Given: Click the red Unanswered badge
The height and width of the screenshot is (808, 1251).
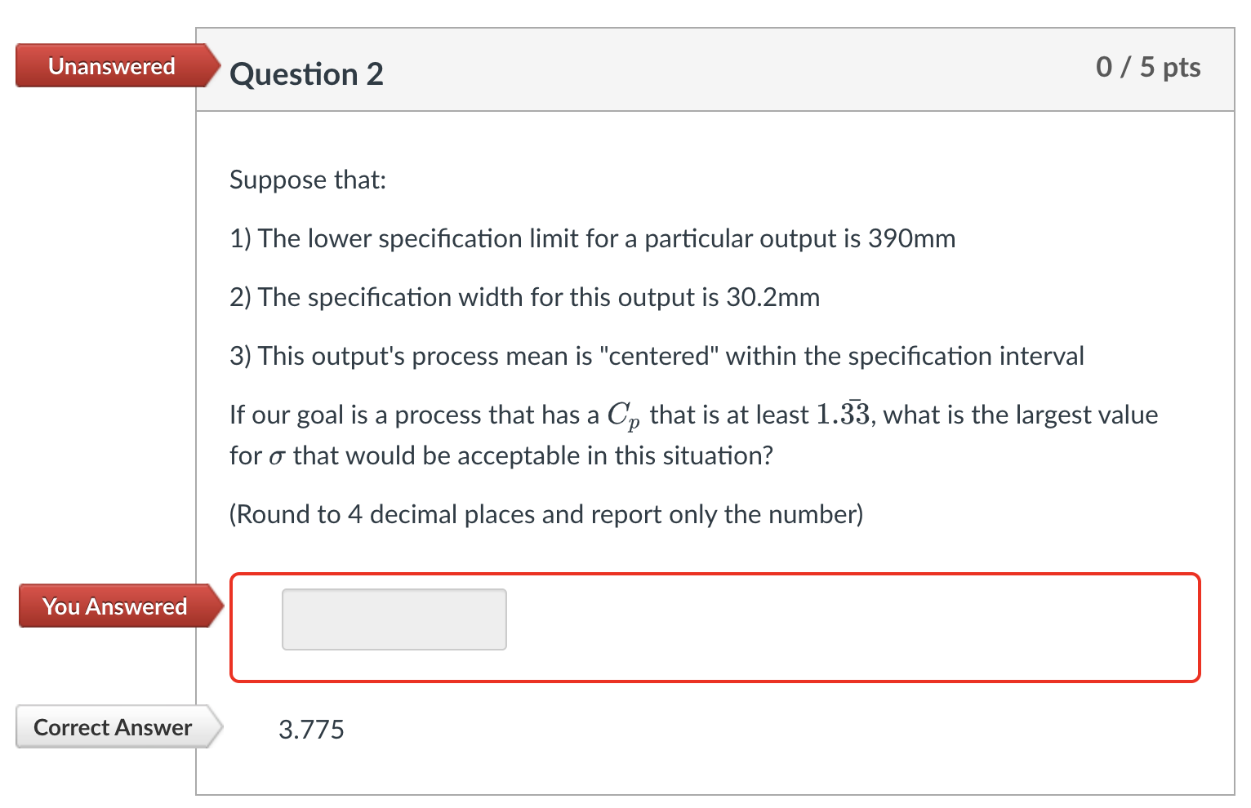Looking at the screenshot, I should [x=112, y=66].
